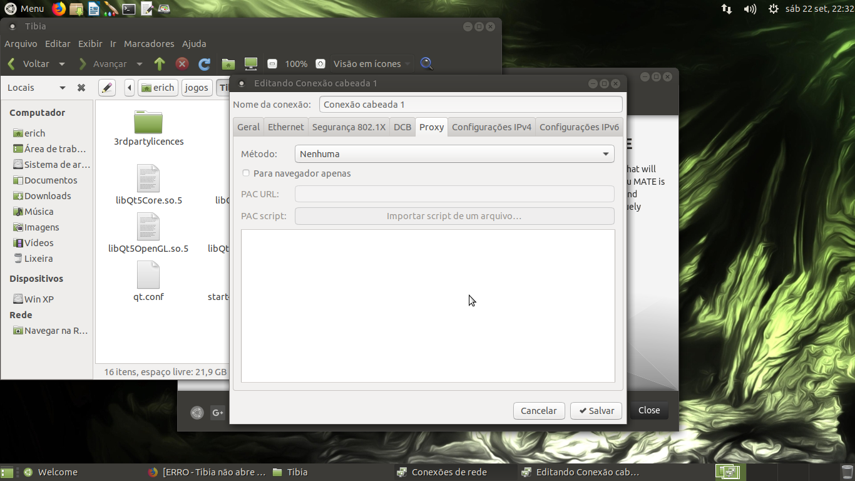Click the up-arrow parent folder icon
This screenshot has height=481, width=855.
(160, 64)
